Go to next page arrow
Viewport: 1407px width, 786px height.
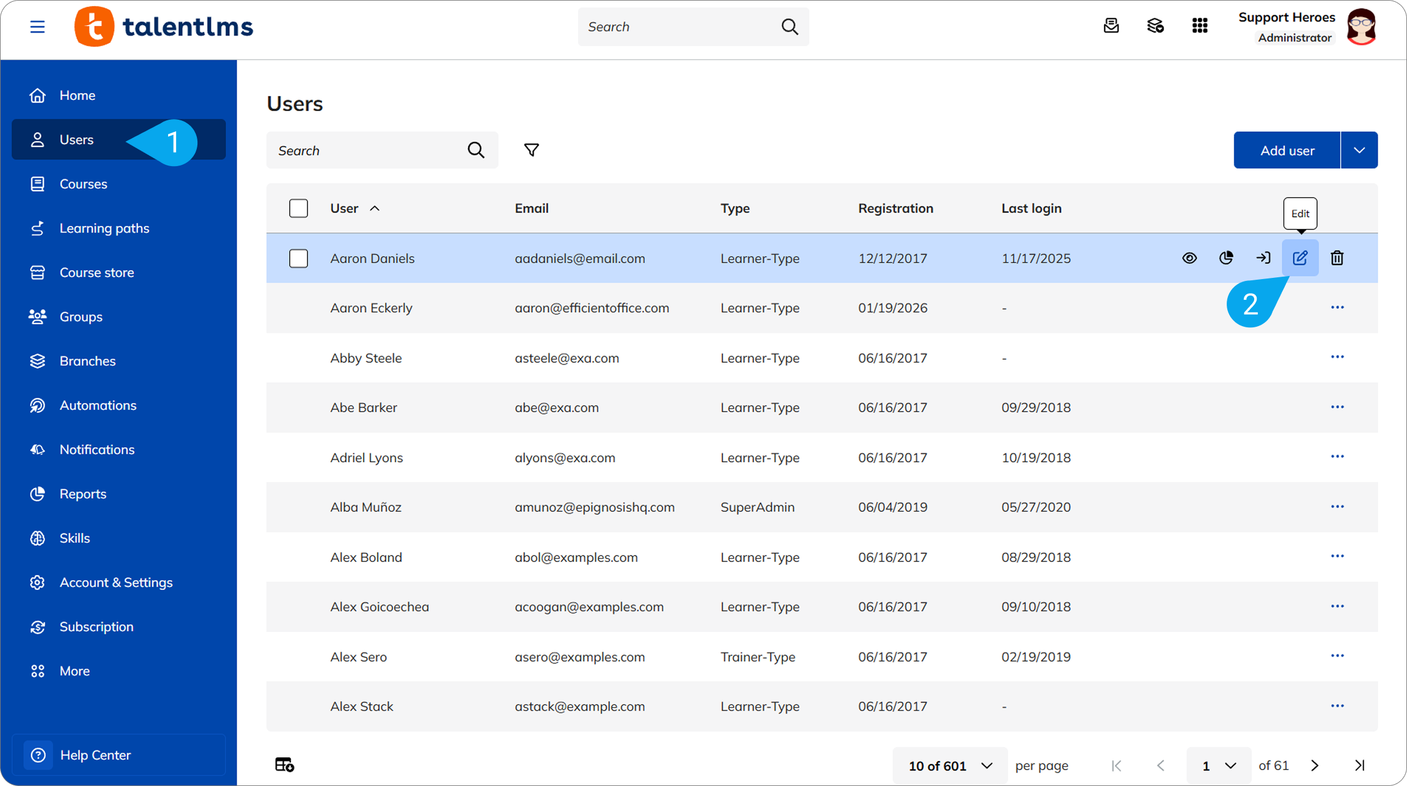coord(1315,765)
